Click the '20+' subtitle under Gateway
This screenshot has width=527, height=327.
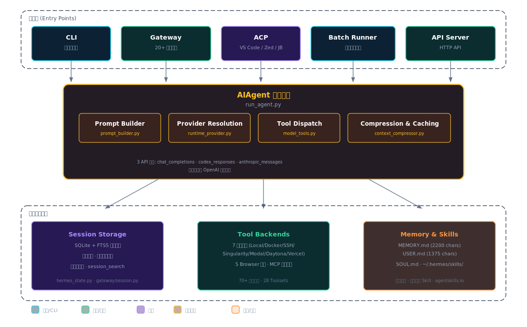(166, 47)
